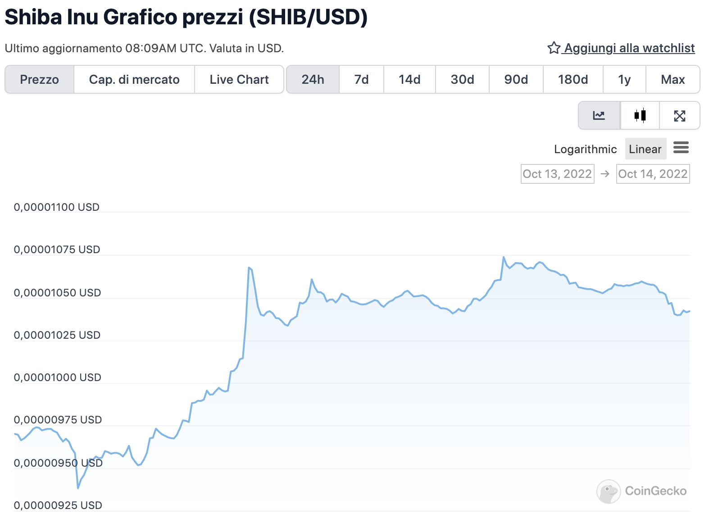709x518 pixels.
Task: Click the 0,00001025 USD axis label
Action: pyautogui.click(x=57, y=335)
